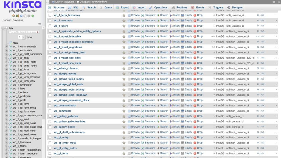The image size is (281, 158).
Task: Click the Browse icon for wp_admin_columns
Action: pyautogui.click(x=129, y=68)
